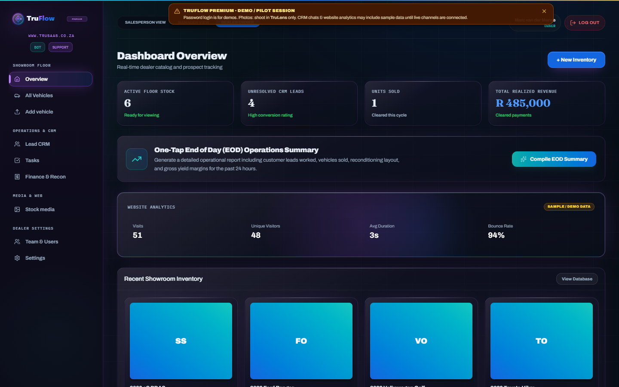This screenshot has height=387, width=619.
Task: Open Stock media section
Action: (51, 209)
